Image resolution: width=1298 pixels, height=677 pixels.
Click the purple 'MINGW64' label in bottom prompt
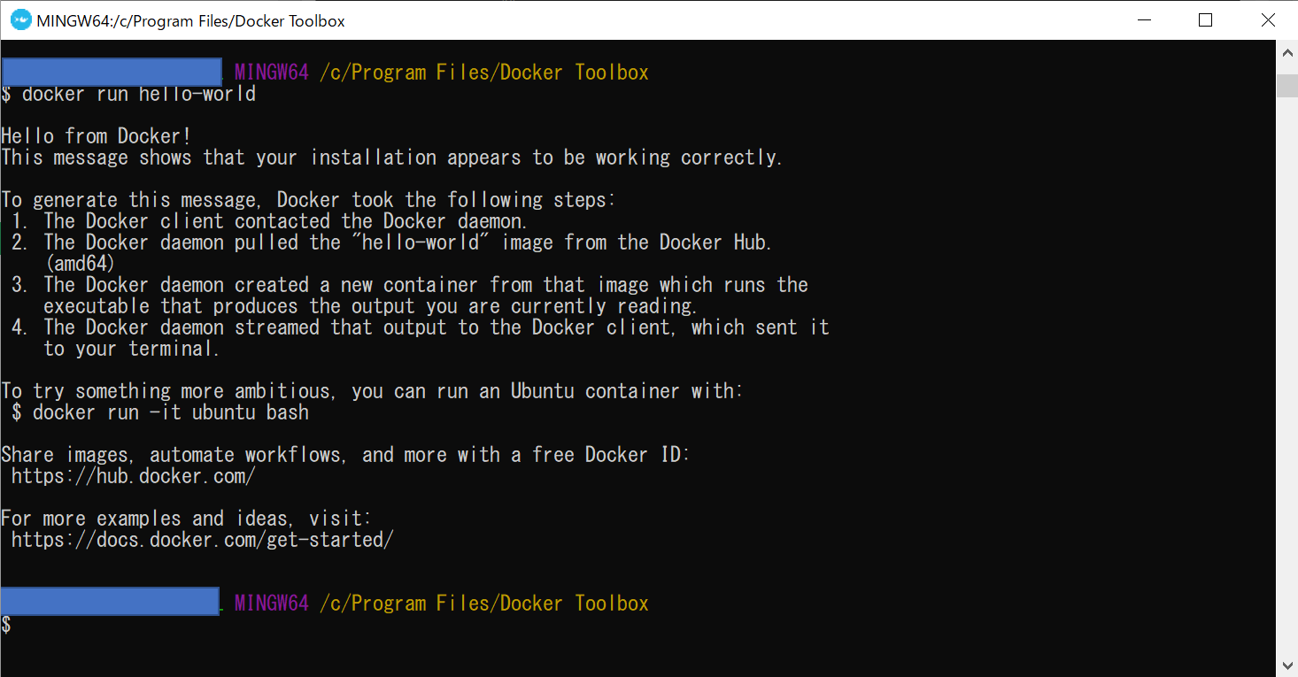272,604
